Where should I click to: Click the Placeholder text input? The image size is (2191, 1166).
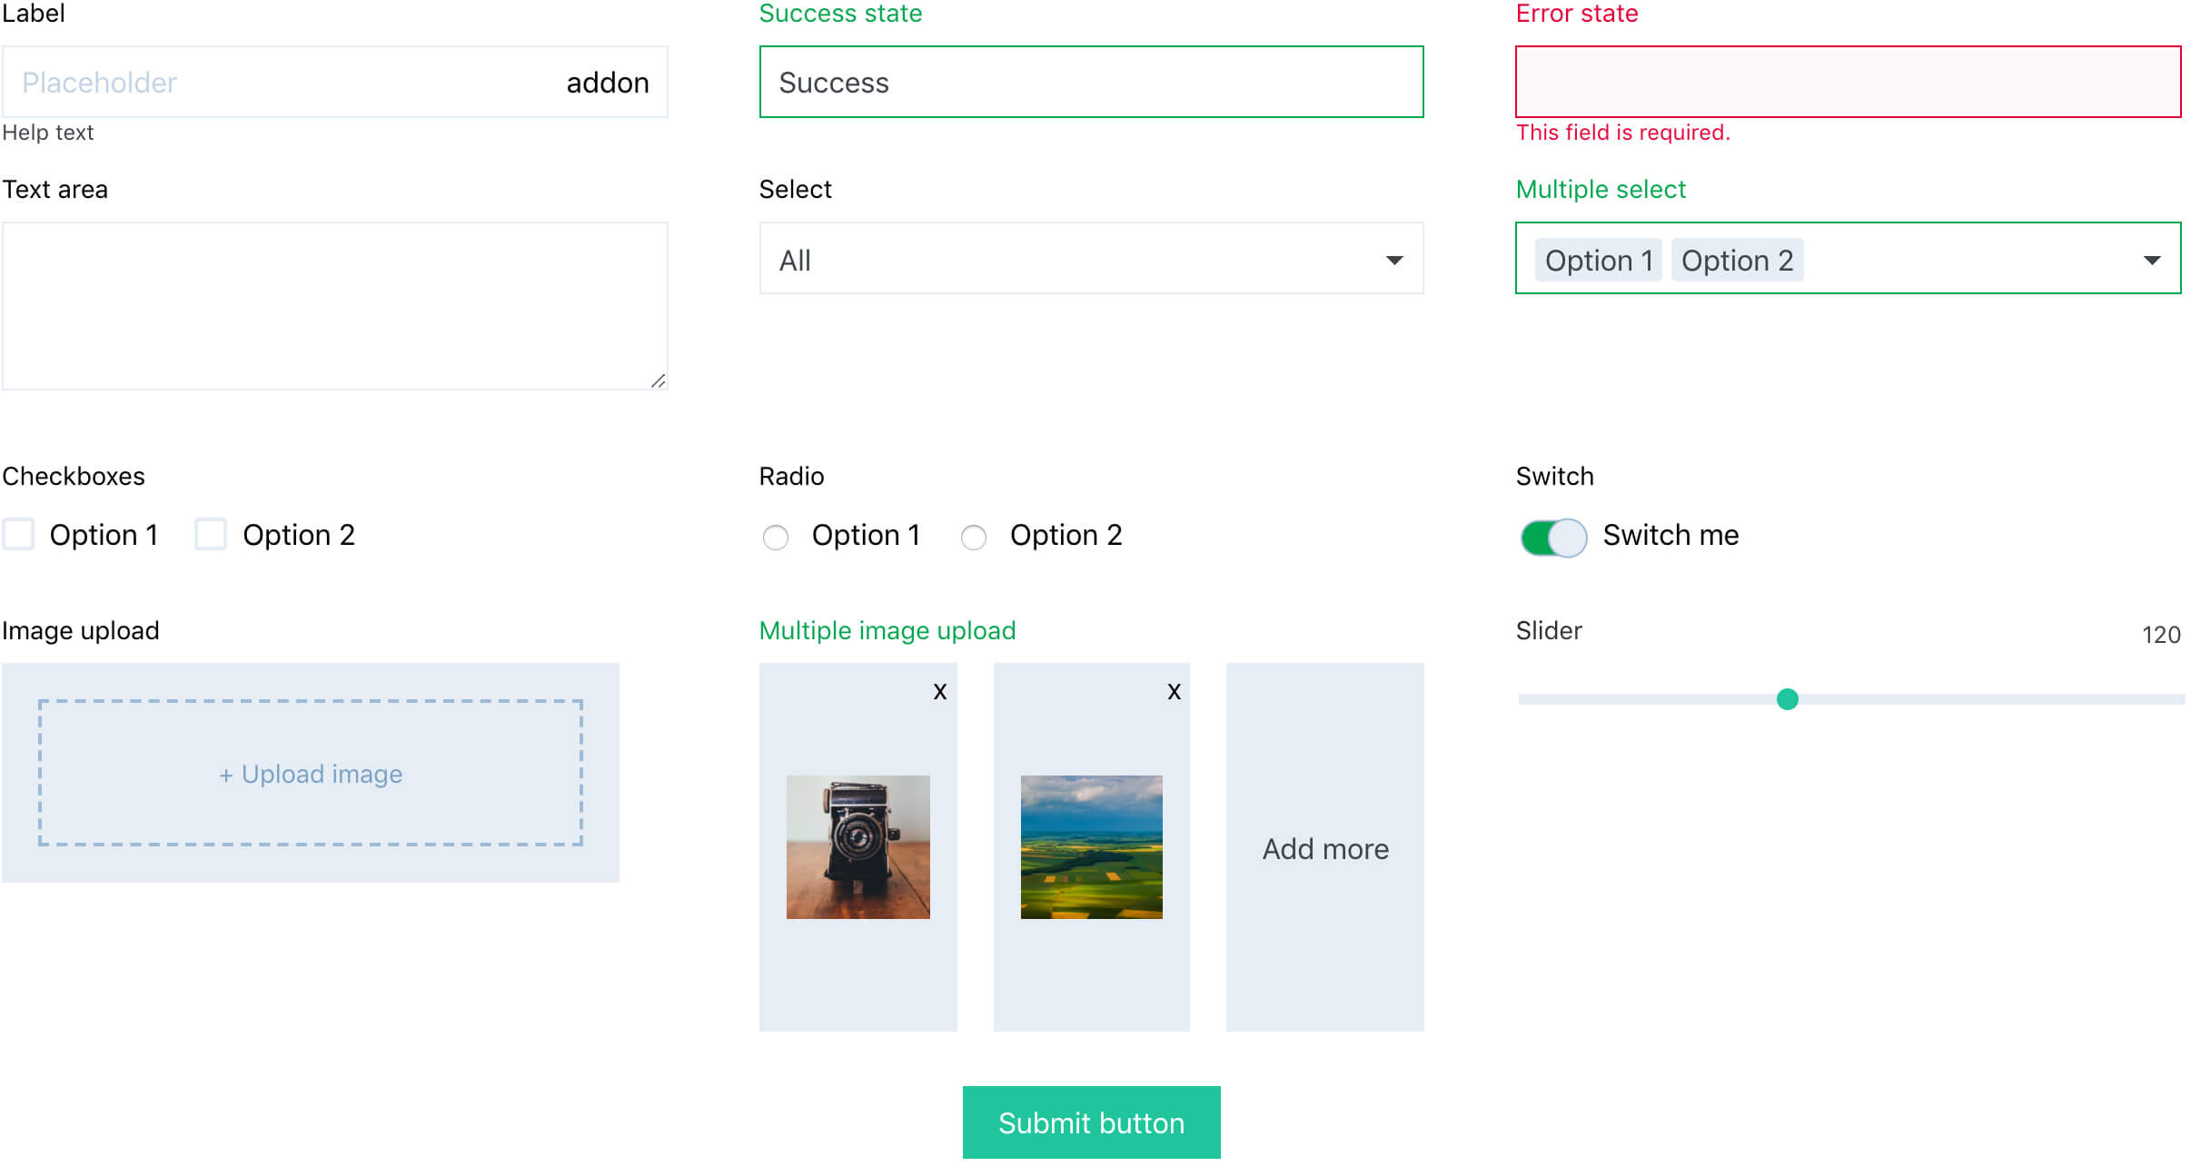273,83
